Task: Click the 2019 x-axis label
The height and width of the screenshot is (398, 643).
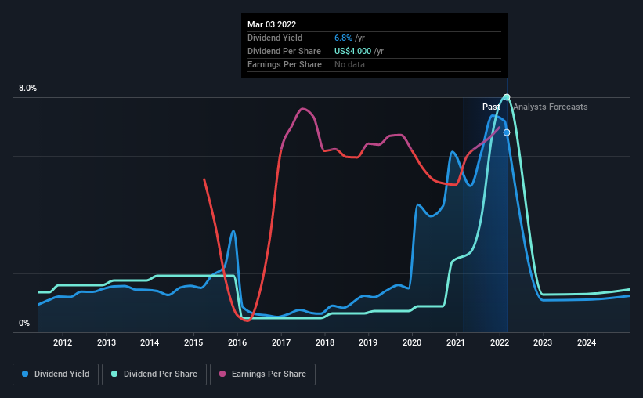Action: 368,342
